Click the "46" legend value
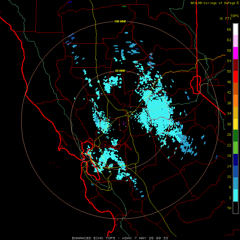This screenshot has width=240, height=240. [229, 82]
